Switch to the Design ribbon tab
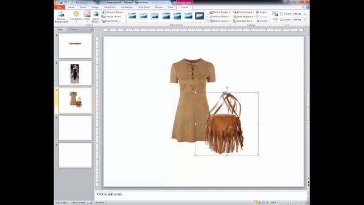 pyautogui.click(x=95, y=7)
